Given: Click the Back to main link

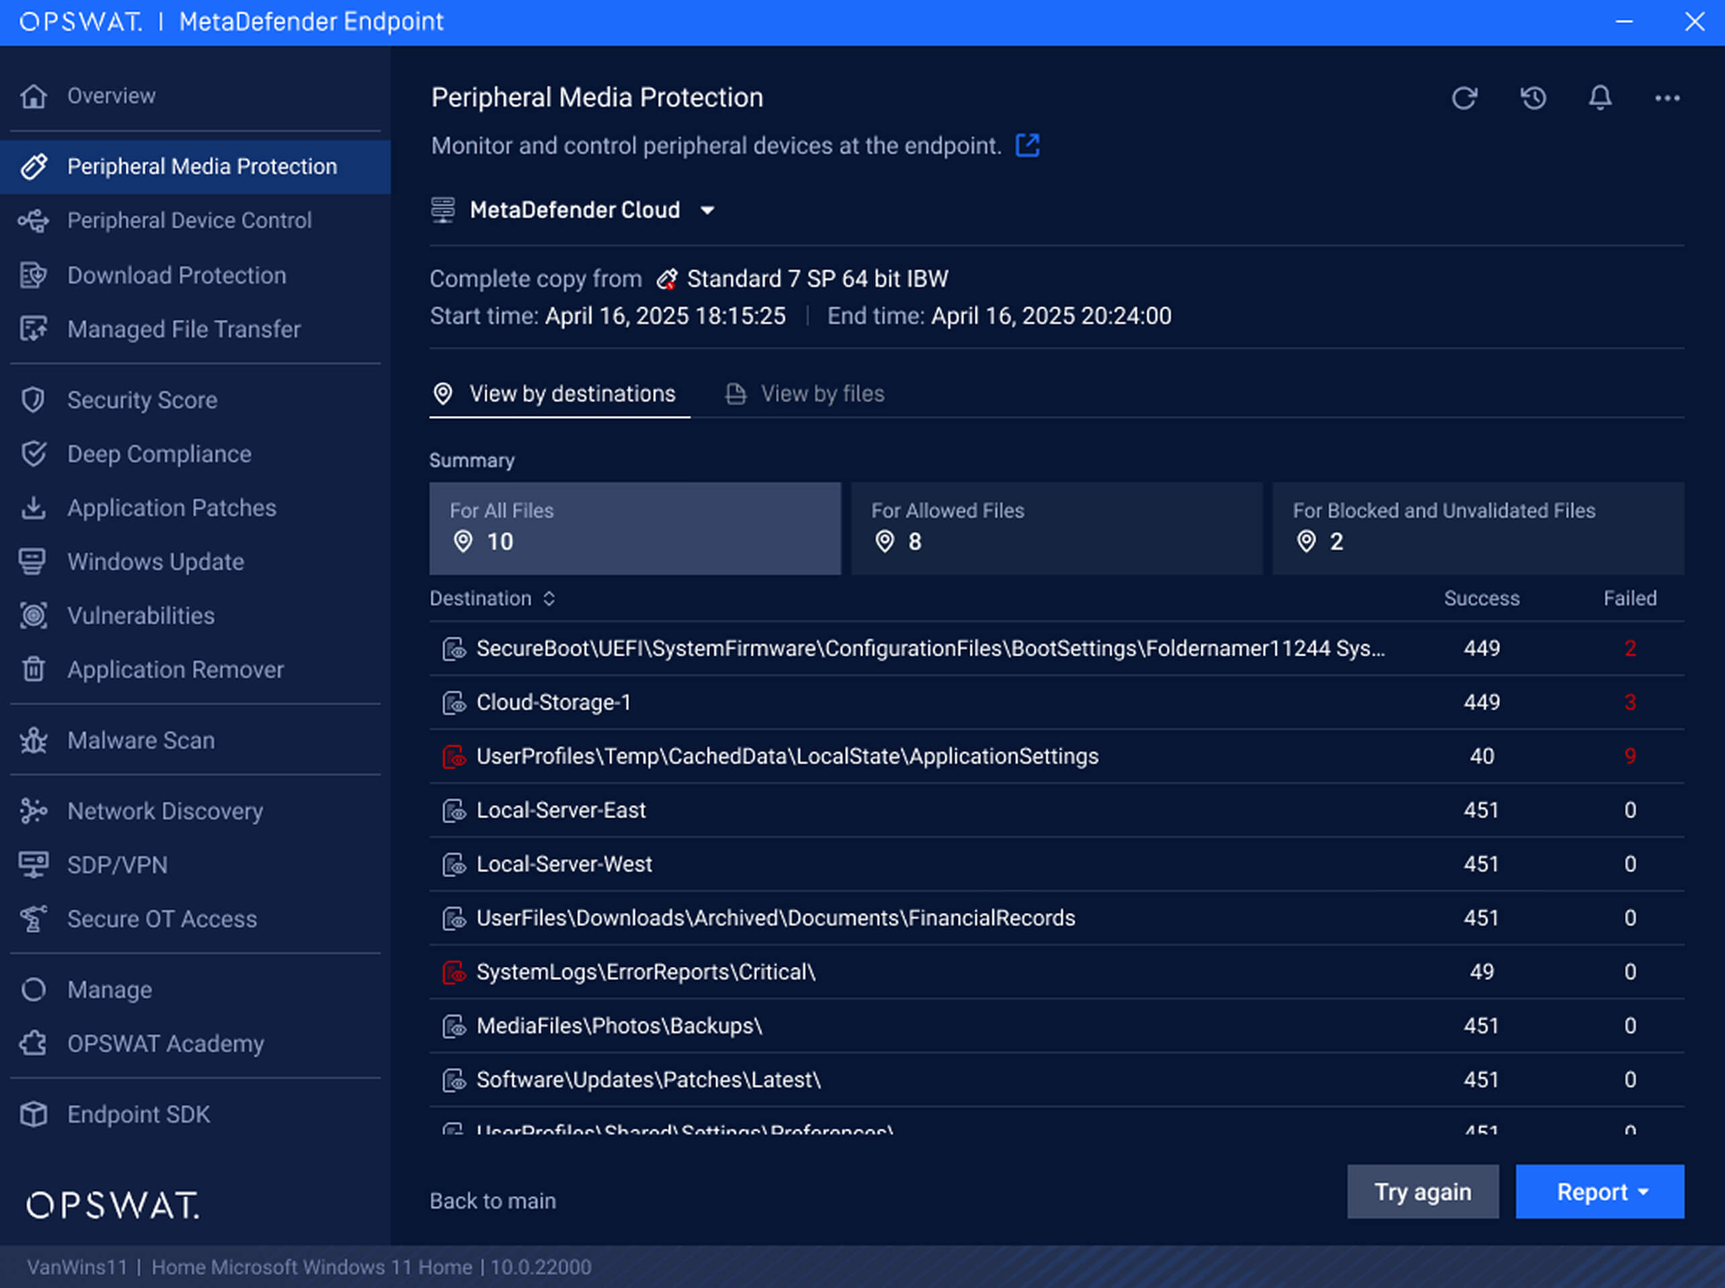Looking at the screenshot, I should 492,1201.
